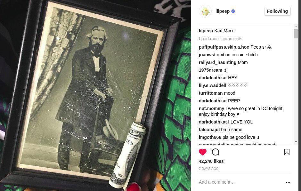Click the comments scrollbar down arrow
The width and height of the screenshot is (301, 191).
coord(296,142)
